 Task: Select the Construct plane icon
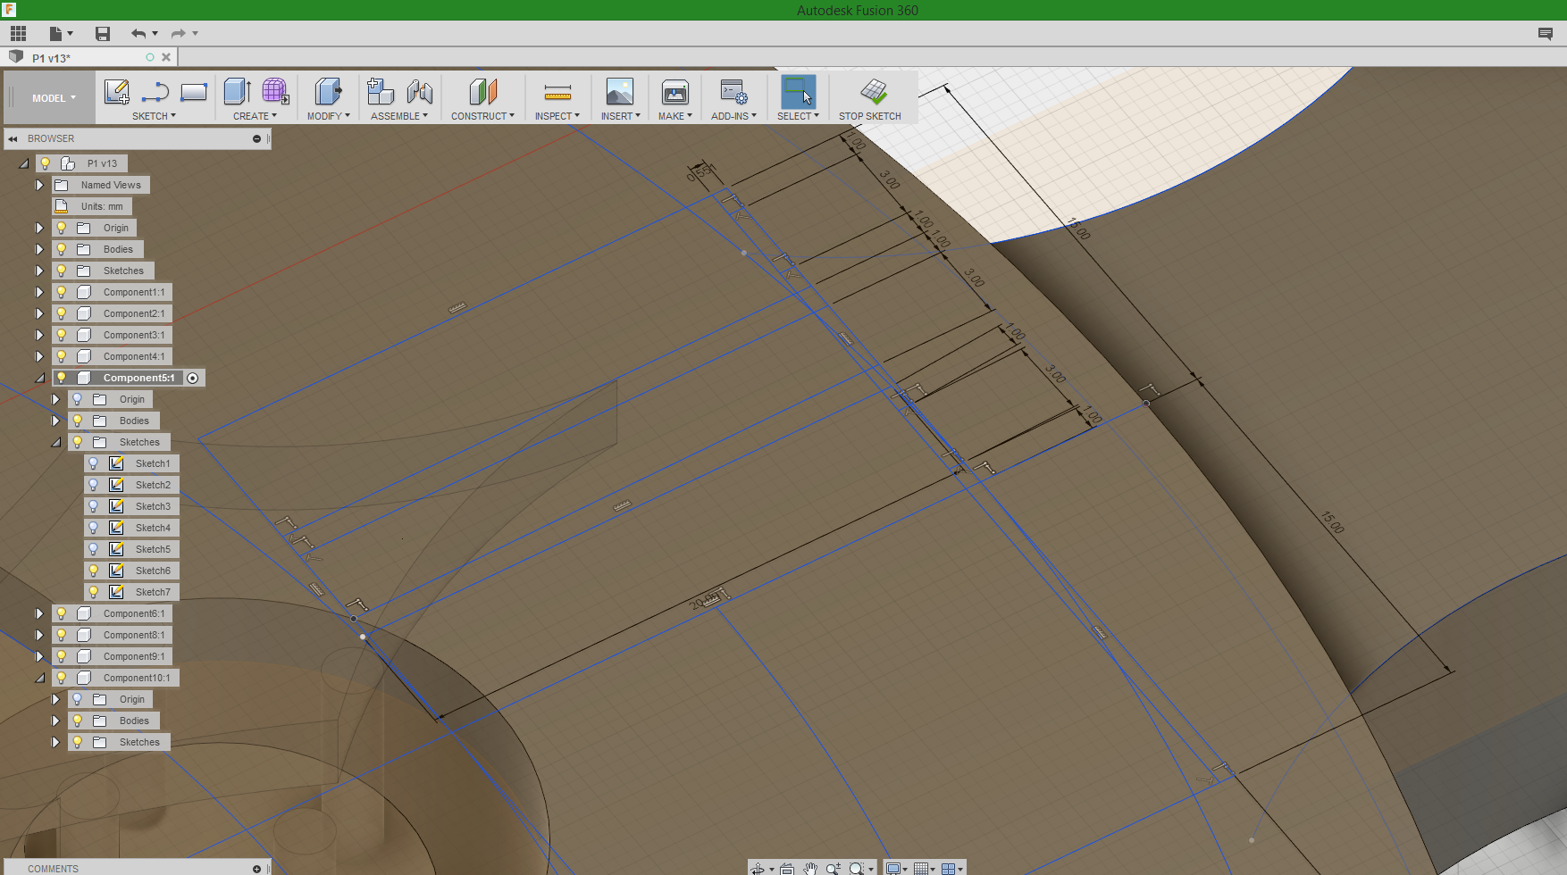coord(482,91)
